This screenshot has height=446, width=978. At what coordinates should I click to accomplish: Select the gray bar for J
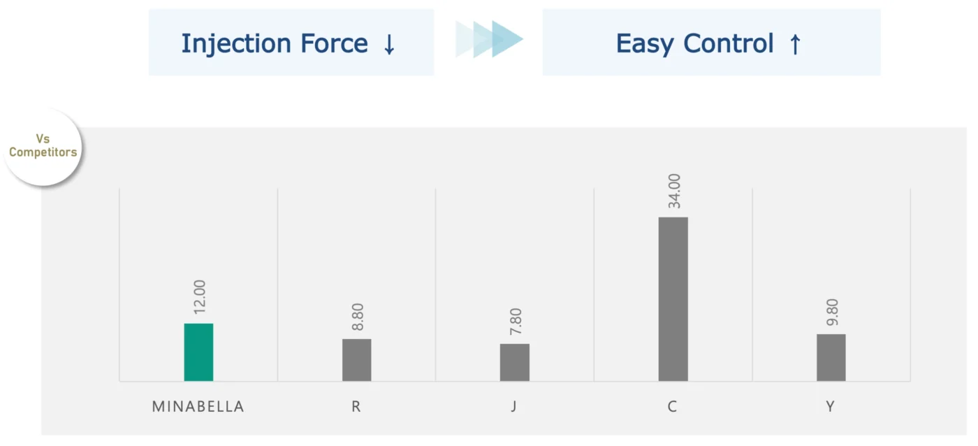click(515, 362)
